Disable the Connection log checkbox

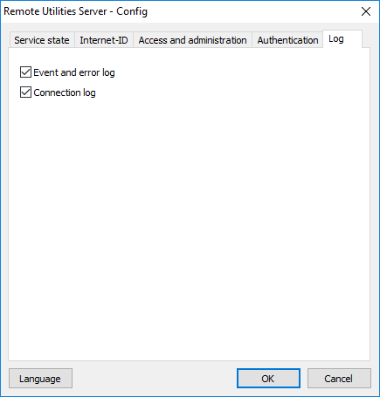coord(25,92)
